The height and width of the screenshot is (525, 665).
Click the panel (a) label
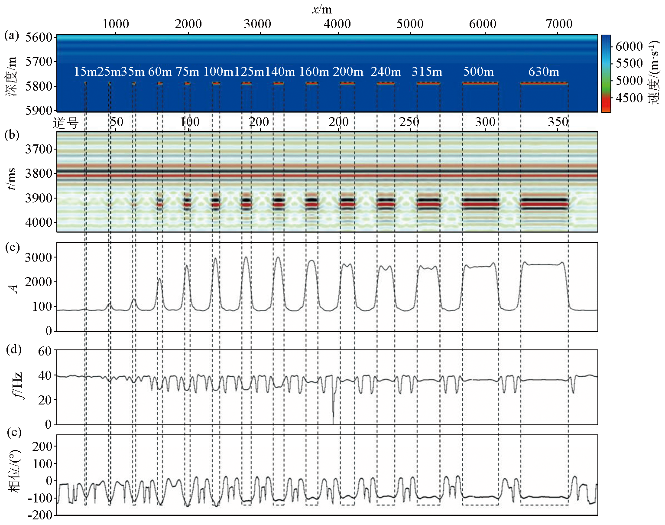coord(12,35)
